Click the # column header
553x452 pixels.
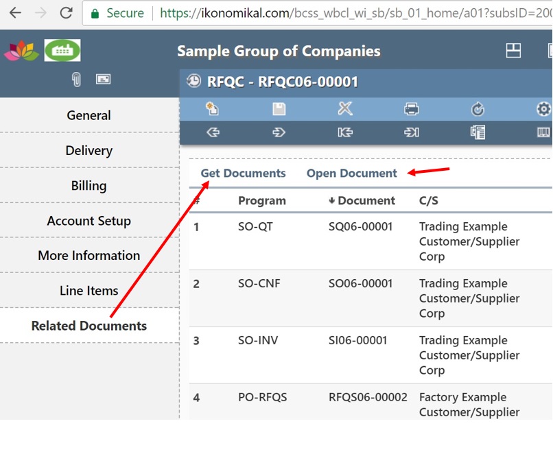pyautogui.click(x=198, y=200)
